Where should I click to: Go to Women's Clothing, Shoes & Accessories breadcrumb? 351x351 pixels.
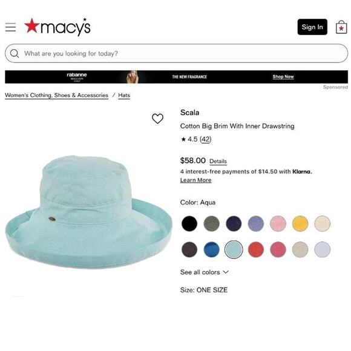pos(57,96)
